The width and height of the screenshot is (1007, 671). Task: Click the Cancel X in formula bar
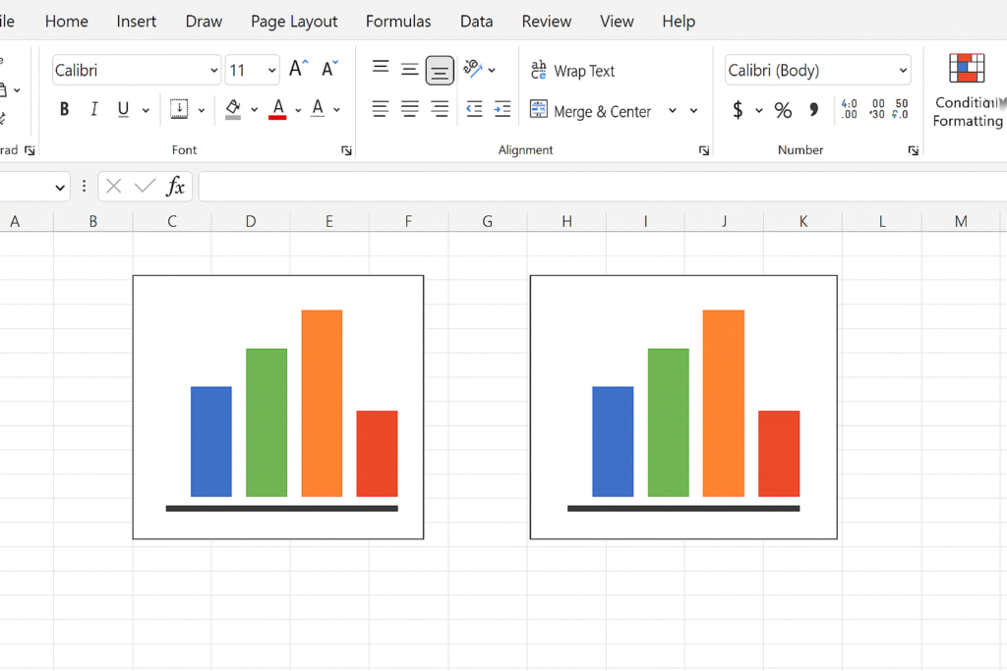[x=114, y=187]
